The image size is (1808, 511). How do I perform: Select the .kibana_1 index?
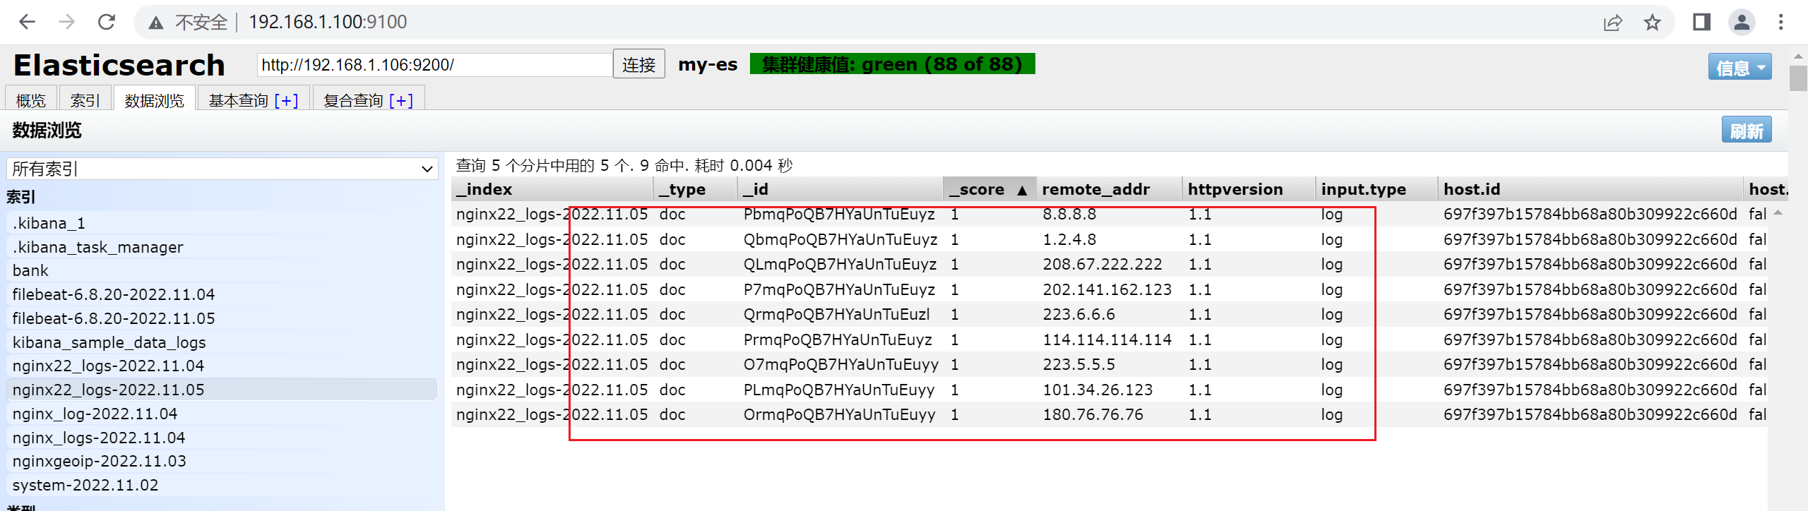pyautogui.click(x=222, y=223)
